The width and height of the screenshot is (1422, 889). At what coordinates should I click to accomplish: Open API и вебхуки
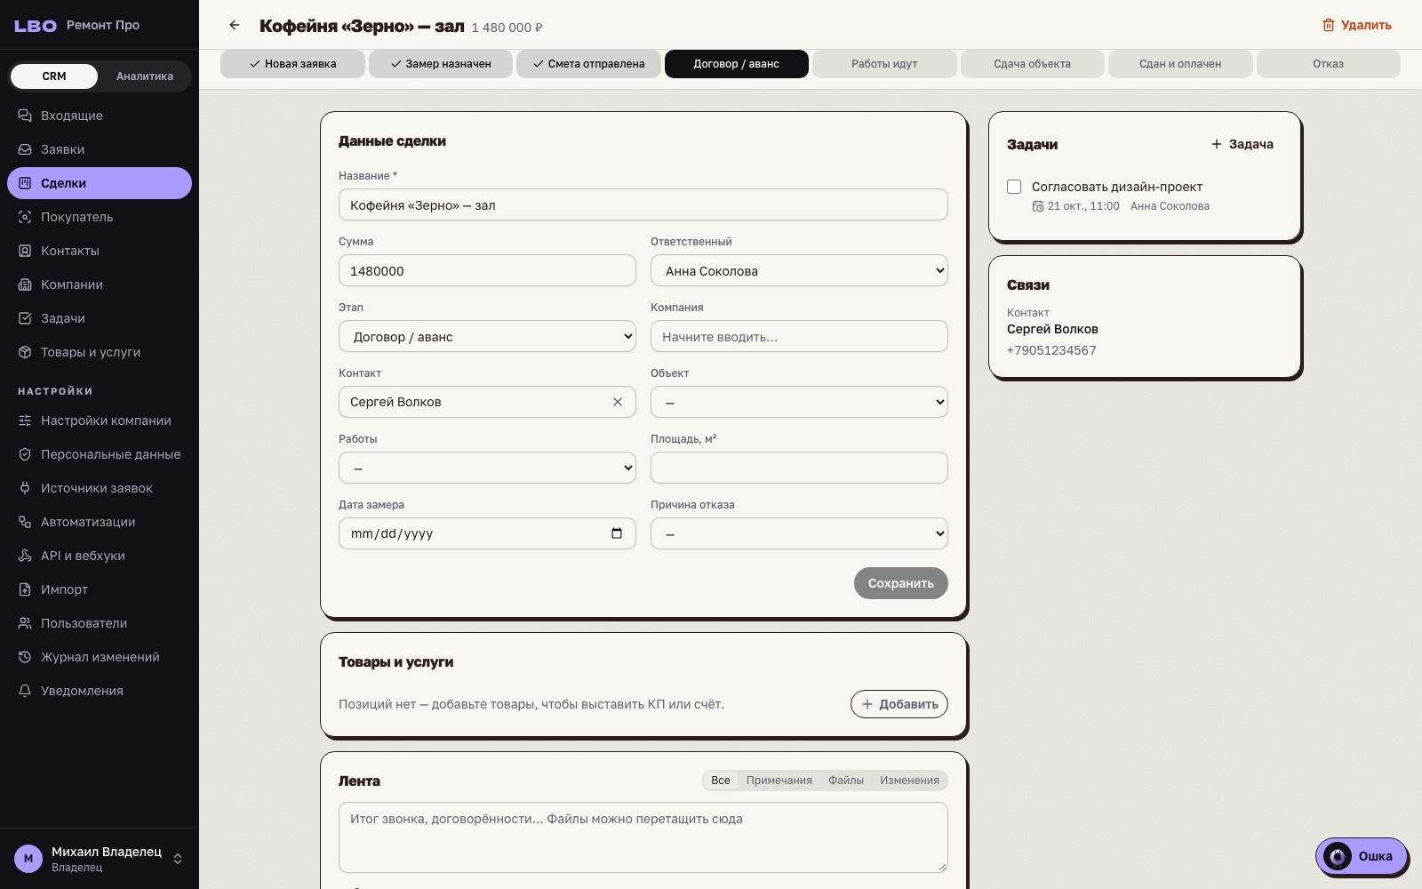pos(100,556)
